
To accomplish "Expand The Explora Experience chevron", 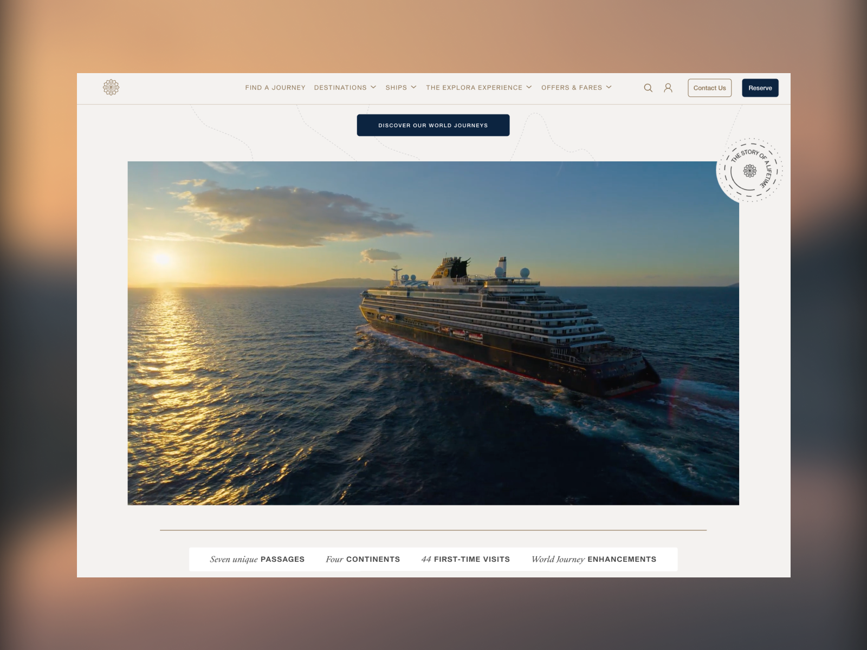I will point(529,87).
